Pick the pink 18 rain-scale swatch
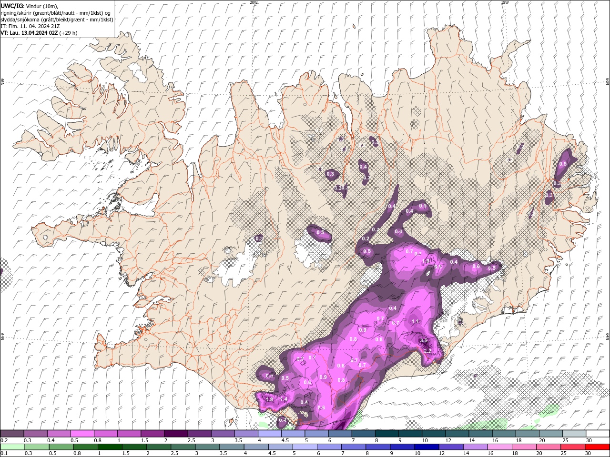 (x=524, y=447)
